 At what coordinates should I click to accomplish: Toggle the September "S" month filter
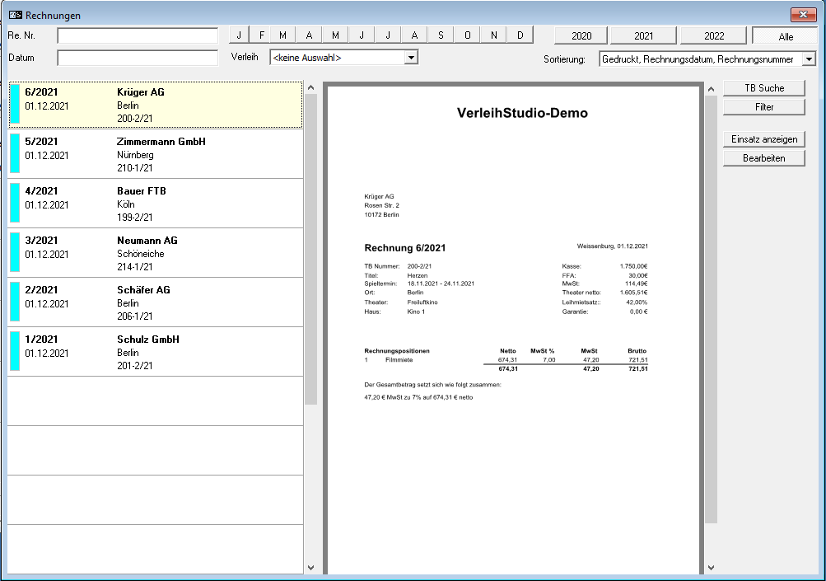pyautogui.click(x=441, y=35)
